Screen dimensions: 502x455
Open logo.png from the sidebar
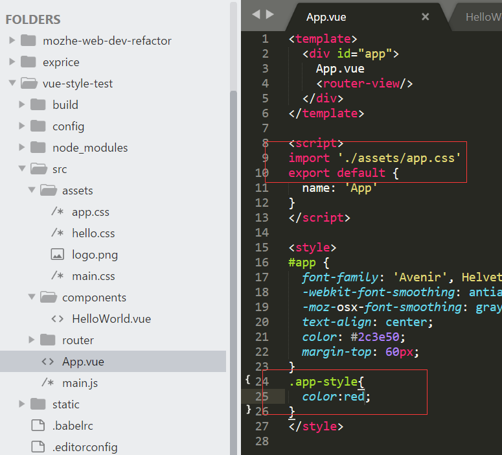(x=95, y=255)
